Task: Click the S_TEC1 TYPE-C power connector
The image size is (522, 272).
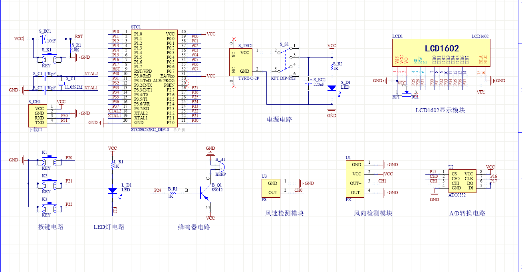Action: 241,62
